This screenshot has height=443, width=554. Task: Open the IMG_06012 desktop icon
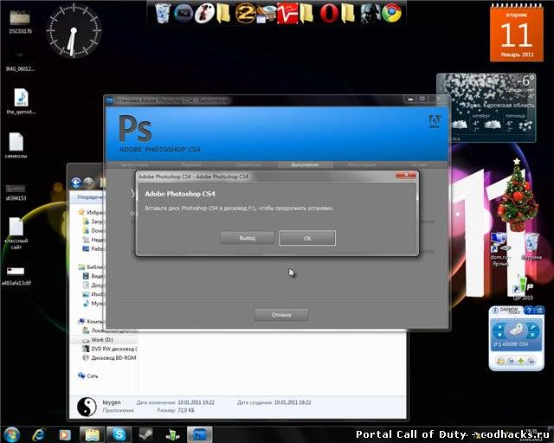(20, 61)
